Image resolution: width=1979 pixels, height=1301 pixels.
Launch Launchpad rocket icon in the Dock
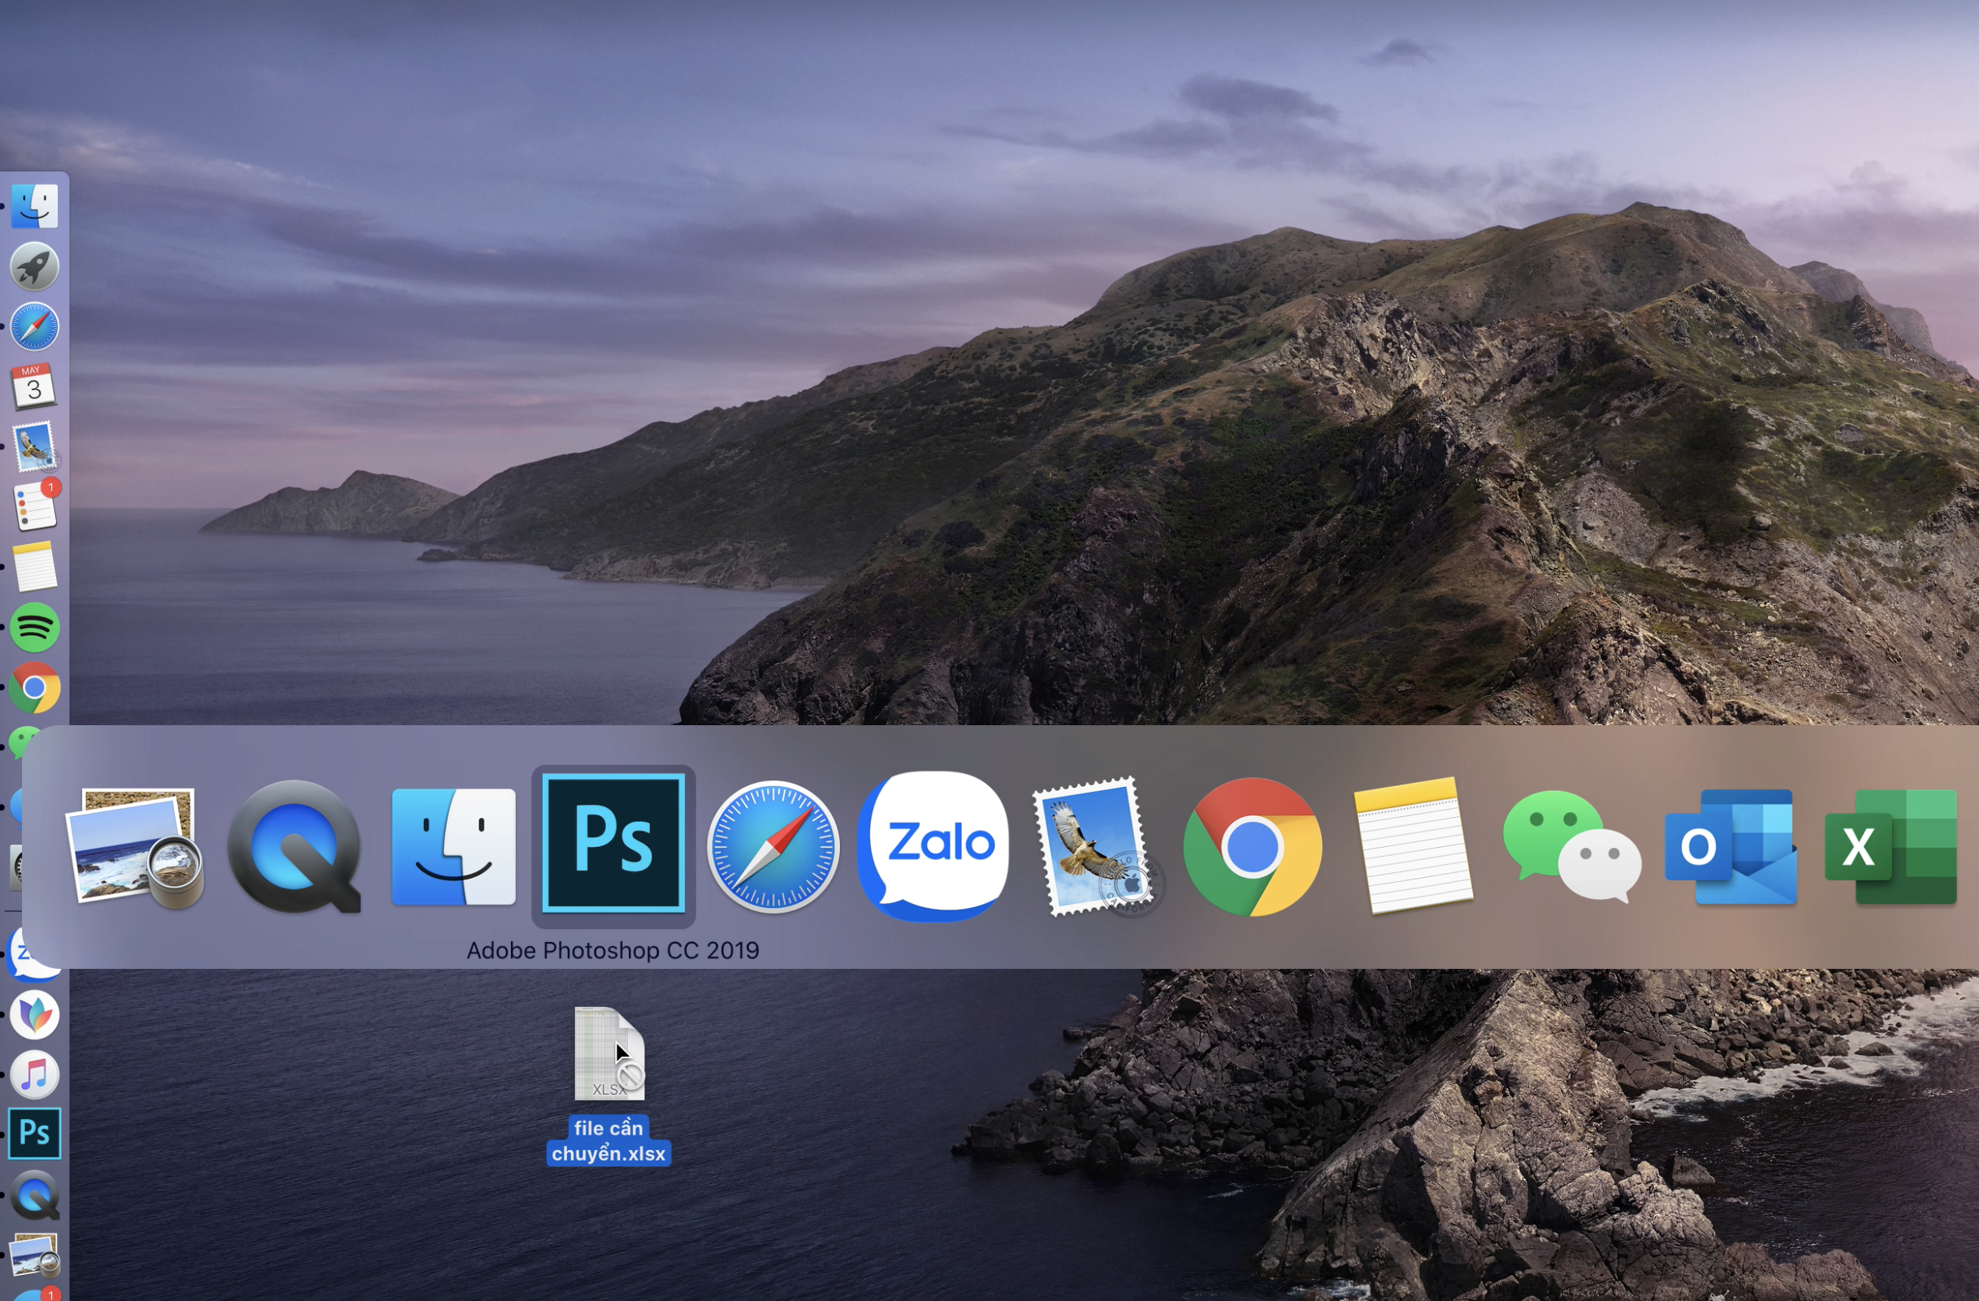pyautogui.click(x=34, y=266)
